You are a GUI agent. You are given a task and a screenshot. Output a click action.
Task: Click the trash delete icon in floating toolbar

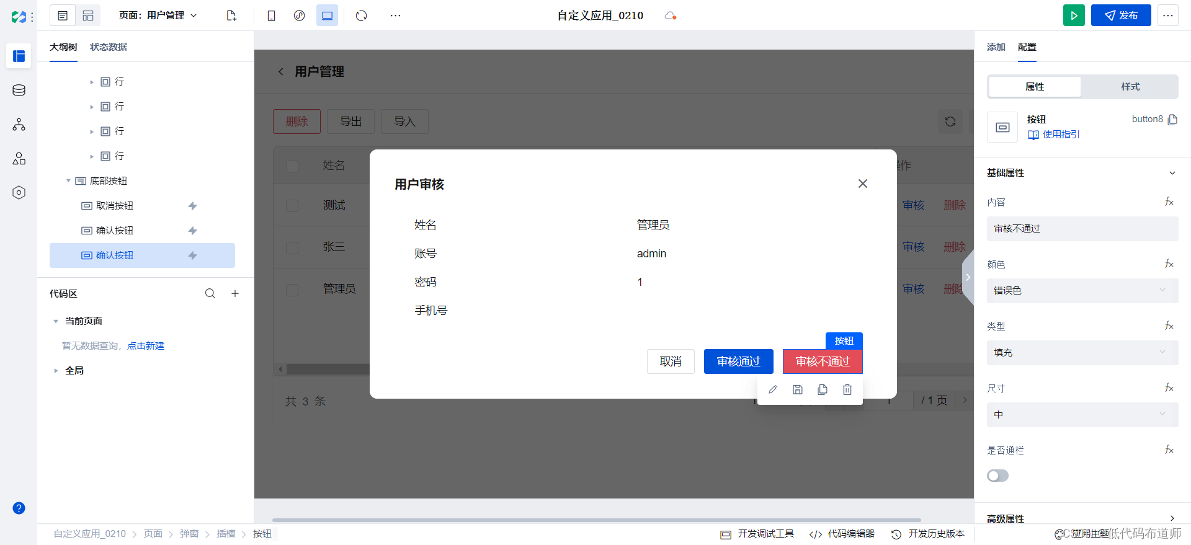[x=847, y=389]
